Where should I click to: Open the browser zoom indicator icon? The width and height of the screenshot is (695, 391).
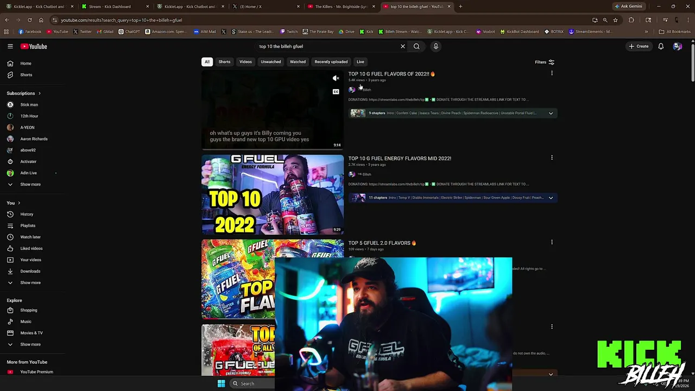[605, 20]
